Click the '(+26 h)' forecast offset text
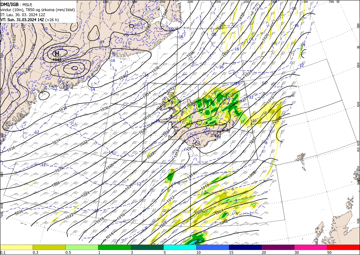This screenshot has width=360, height=255. 52,20
